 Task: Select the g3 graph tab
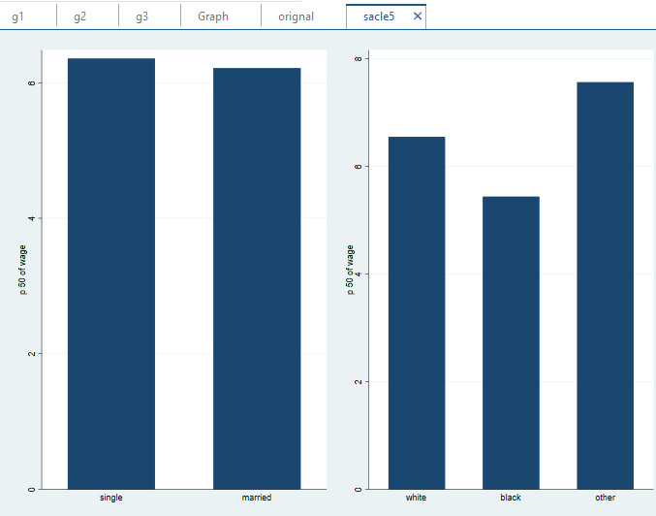(141, 16)
